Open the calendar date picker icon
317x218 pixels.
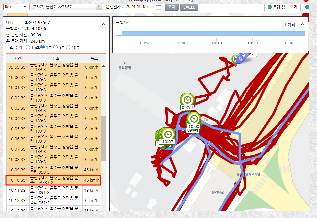click(x=159, y=7)
